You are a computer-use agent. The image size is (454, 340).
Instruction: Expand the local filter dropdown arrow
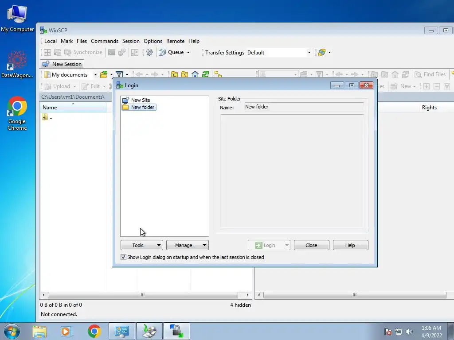[x=127, y=74]
